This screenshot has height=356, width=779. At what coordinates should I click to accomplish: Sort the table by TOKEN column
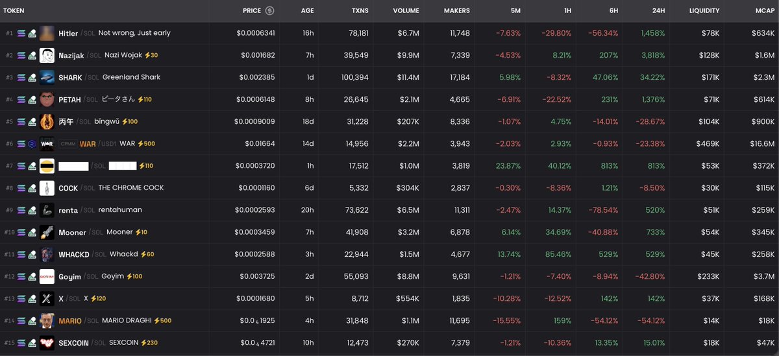click(14, 10)
